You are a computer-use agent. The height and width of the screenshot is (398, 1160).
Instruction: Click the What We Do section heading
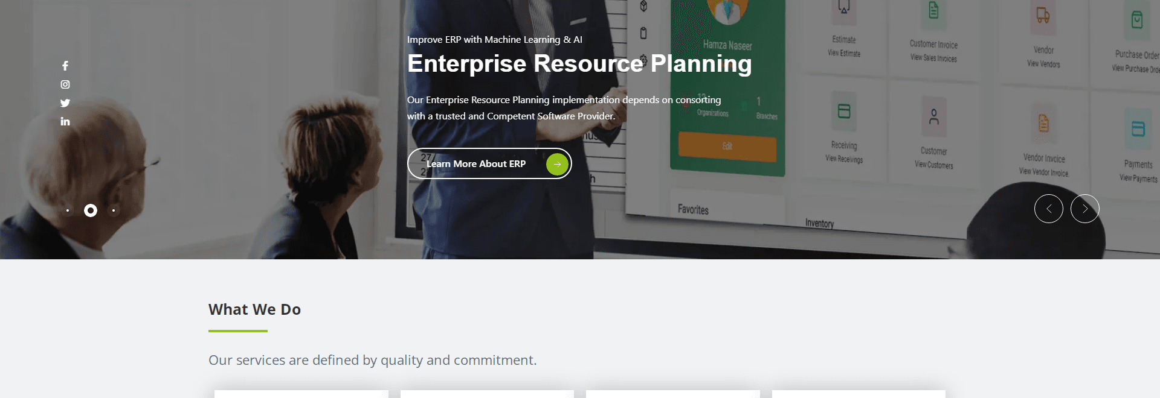254,309
